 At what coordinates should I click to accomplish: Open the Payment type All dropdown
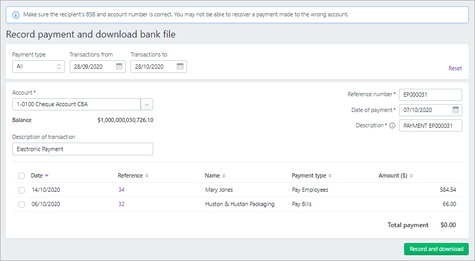click(39, 67)
